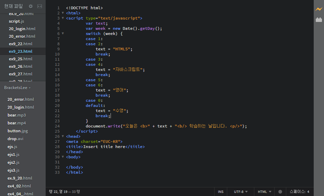Click the Insert title here text
Screen dimensions: 324x196
pyautogui.click(x=104, y=147)
